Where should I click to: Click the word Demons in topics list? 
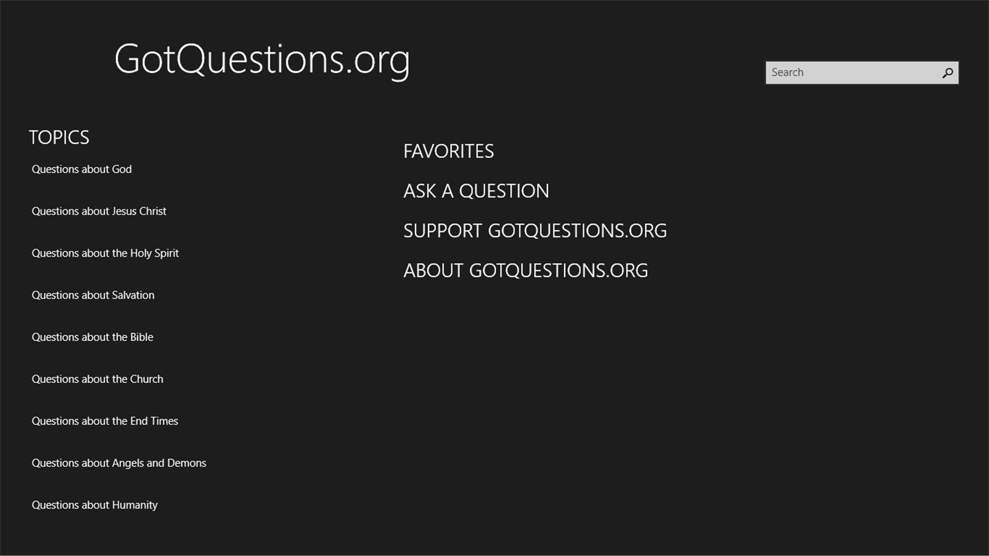[x=186, y=463]
